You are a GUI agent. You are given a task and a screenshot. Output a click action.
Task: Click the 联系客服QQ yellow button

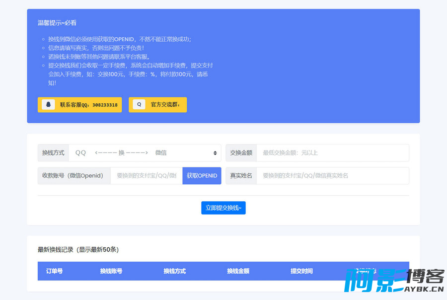[80, 105]
